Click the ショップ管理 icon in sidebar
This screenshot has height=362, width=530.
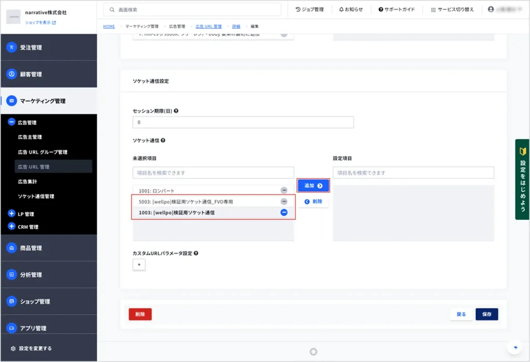pyautogui.click(x=11, y=301)
